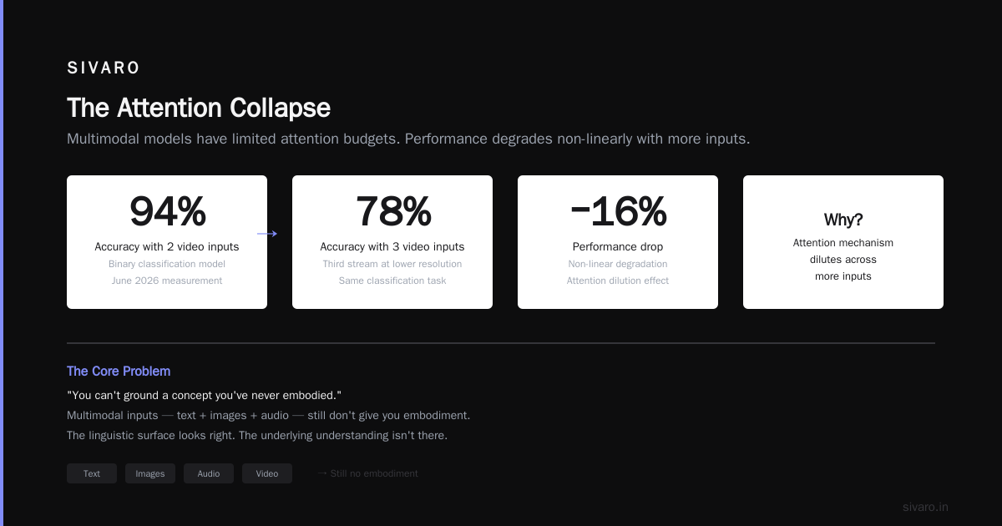Click Accuracy with 3 video inputs label
Image resolution: width=1002 pixels, height=526 pixels.
click(392, 247)
